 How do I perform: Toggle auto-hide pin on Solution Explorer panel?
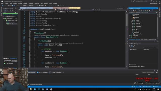coord(156,8)
